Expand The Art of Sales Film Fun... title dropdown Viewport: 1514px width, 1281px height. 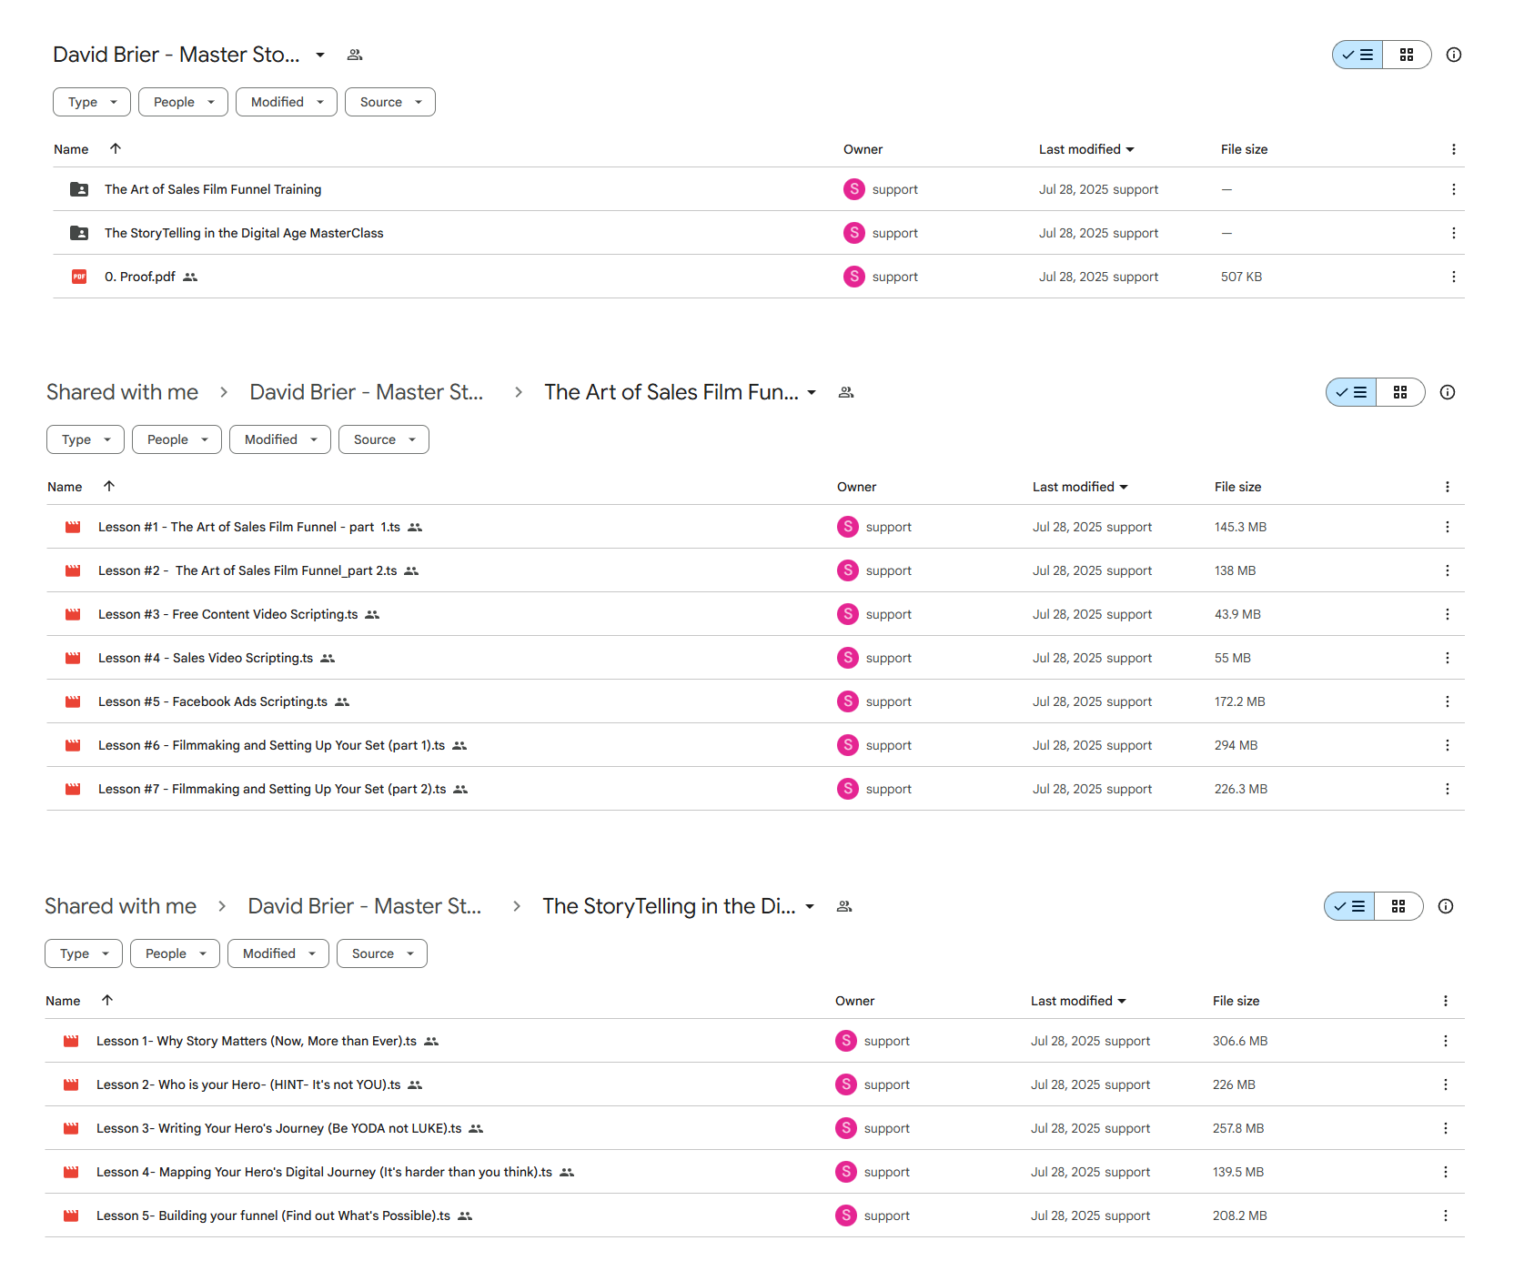pos(812,392)
